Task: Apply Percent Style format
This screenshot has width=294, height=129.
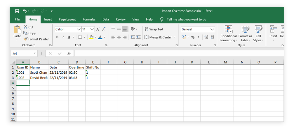Action: tap(193, 37)
